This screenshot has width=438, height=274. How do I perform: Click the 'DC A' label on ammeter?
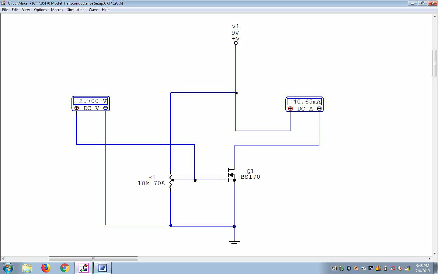[x=305, y=109]
